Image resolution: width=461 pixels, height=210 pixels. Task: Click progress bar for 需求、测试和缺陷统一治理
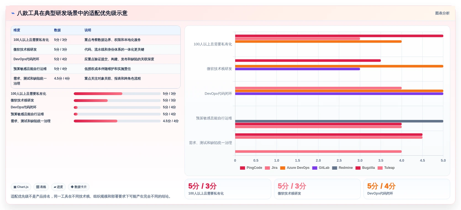pyautogui.click(x=117, y=121)
